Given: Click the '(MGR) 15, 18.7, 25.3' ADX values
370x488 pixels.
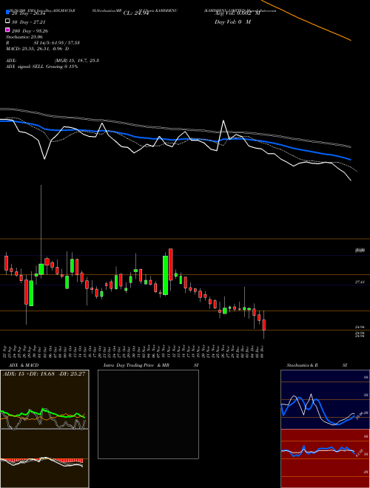Looking at the screenshot, I should pyautogui.click(x=77, y=61).
